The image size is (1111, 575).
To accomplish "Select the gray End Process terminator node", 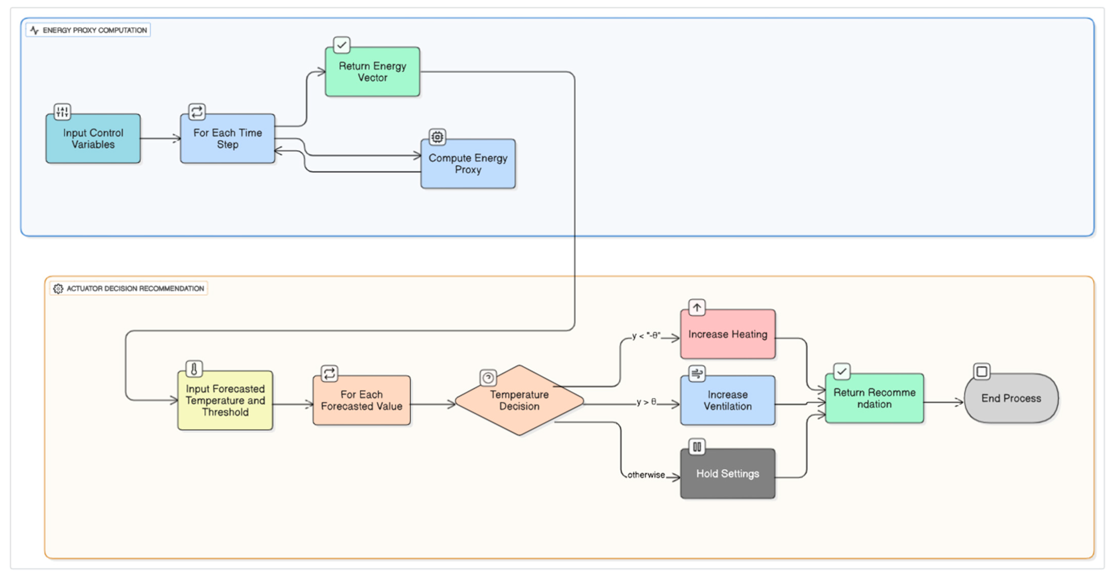I will [1011, 398].
